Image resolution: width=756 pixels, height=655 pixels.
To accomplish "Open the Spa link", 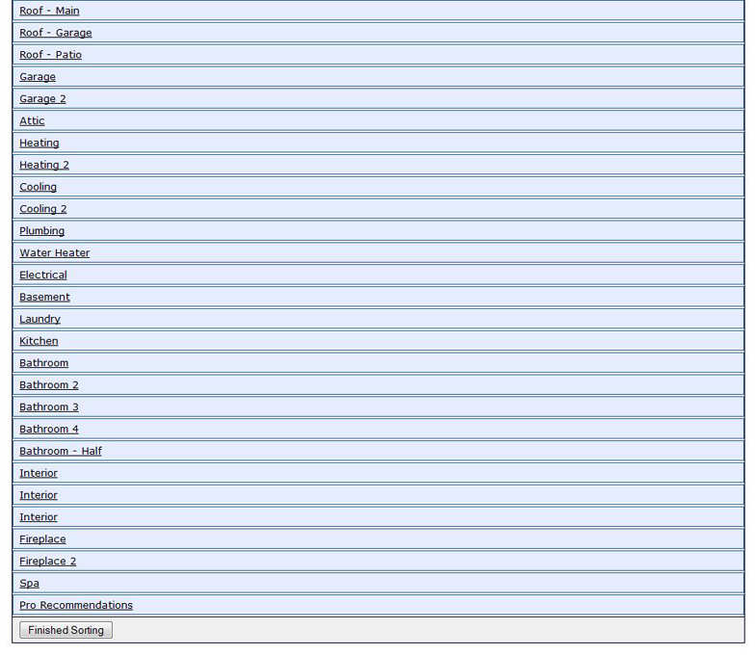I will click(30, 583).
